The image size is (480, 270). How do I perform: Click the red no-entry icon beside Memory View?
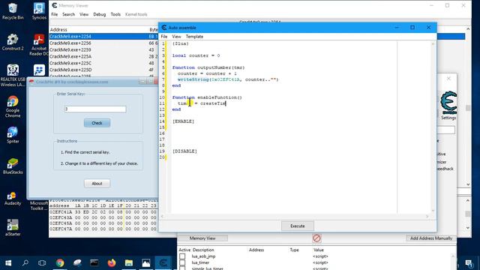[316, 238]
